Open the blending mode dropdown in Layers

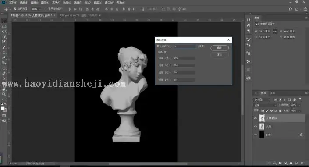click(x=265, y=105)
